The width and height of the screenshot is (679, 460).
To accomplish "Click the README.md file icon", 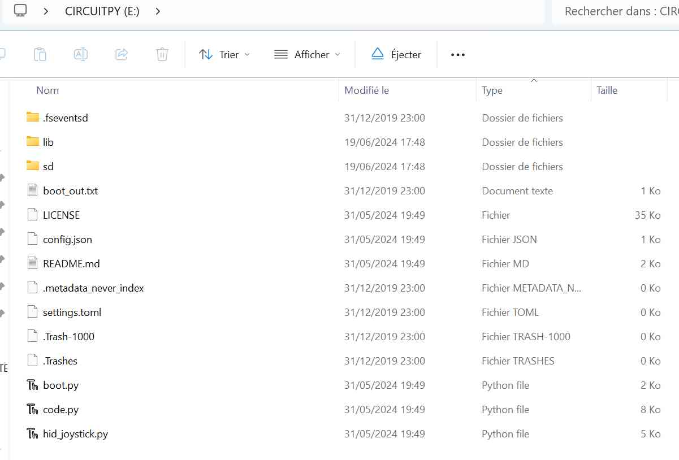I will [x=33, y=263].
